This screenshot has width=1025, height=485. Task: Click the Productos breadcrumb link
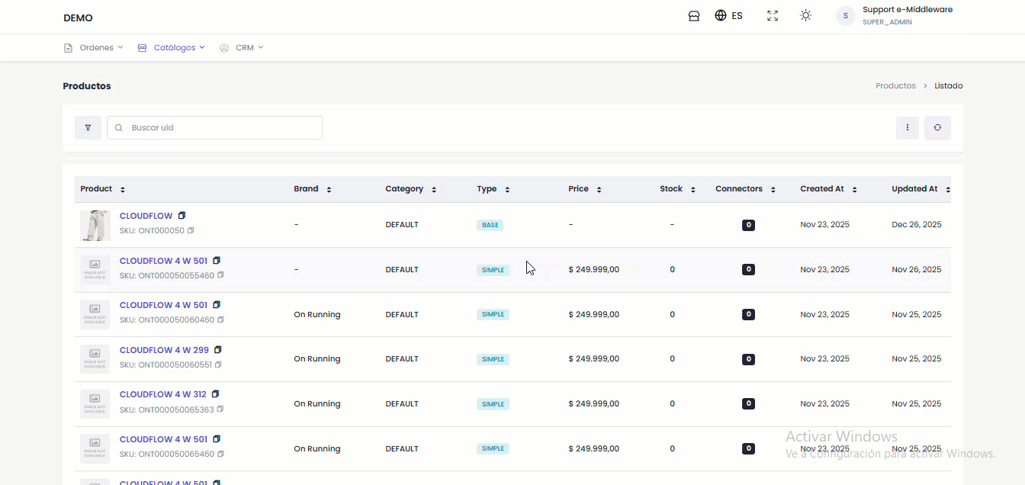click(895, 86)
